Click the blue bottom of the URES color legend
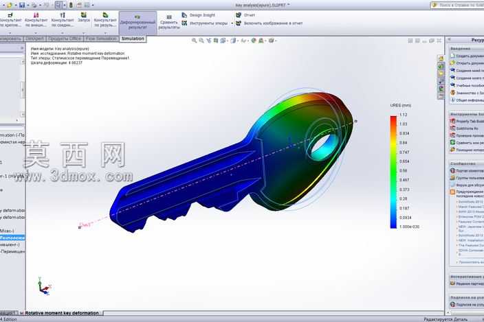 (x=393, y=223)
